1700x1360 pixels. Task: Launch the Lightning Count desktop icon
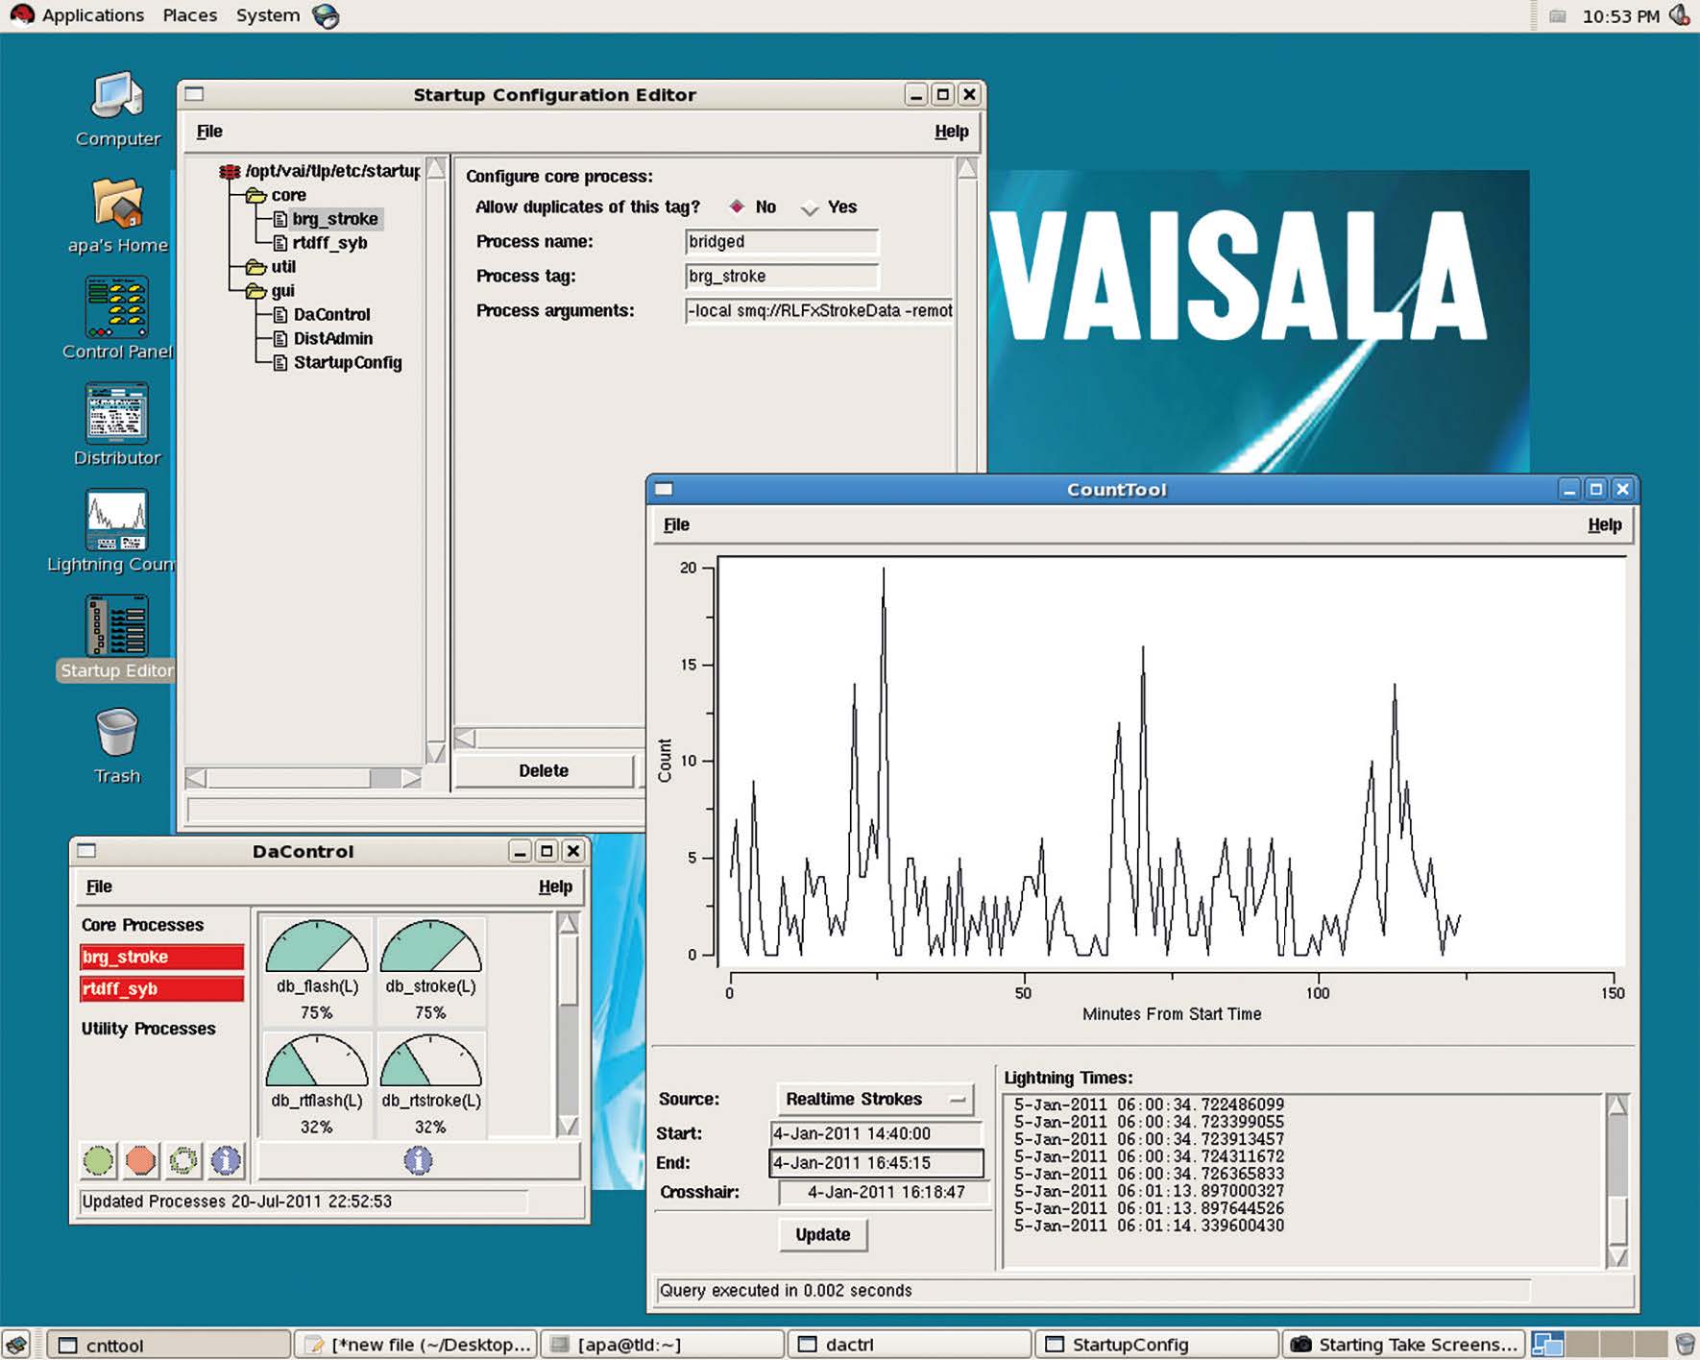point(117,520)
